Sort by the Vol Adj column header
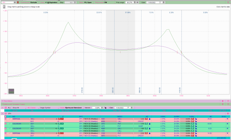Viewport: 231px width, 140px height. [192, 111]
